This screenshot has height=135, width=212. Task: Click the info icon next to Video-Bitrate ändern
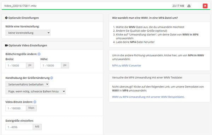tap(35, 102)
